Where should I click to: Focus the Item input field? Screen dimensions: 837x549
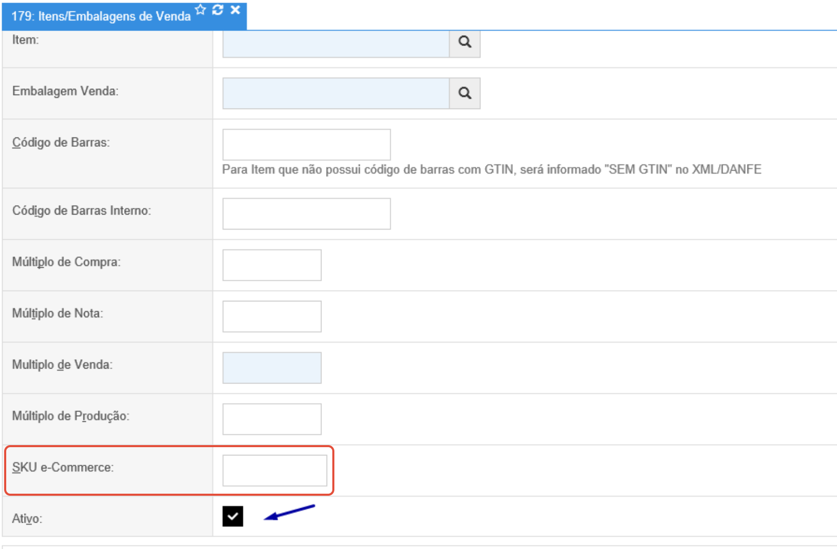click(x=336, y=43)
